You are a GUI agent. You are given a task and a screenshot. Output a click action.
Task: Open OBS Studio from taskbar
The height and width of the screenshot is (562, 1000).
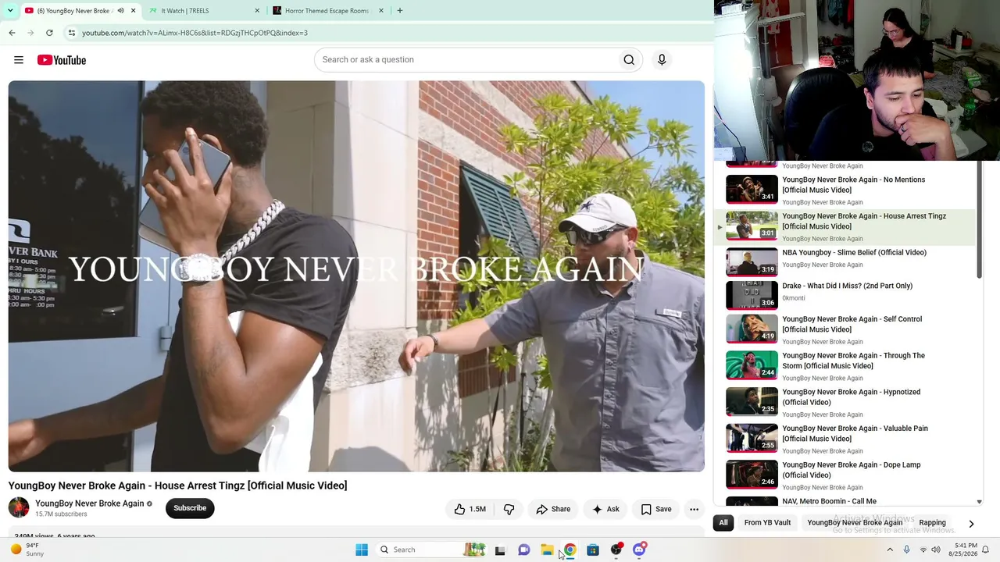pyautogui.click(x=616, y=550)
